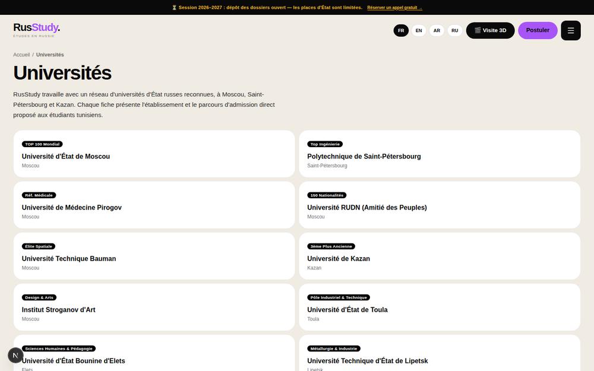Screen dimensions: 594x371
Task: Click the TOP 100 Mondial badge
Action: click(42, 144)
